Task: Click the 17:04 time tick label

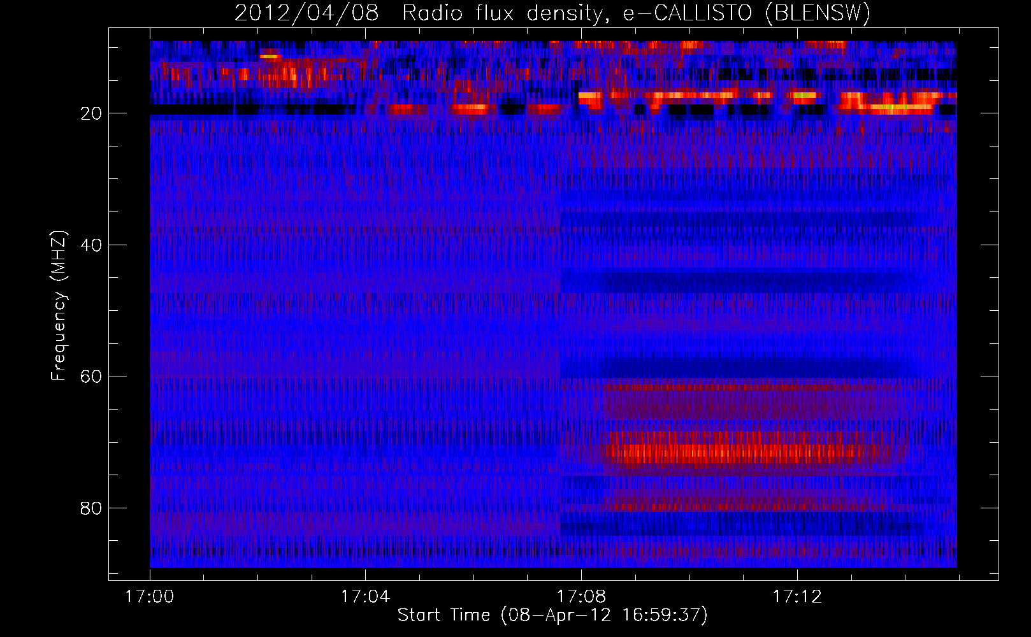Action: pyautogui.click(x=365, y=597)
